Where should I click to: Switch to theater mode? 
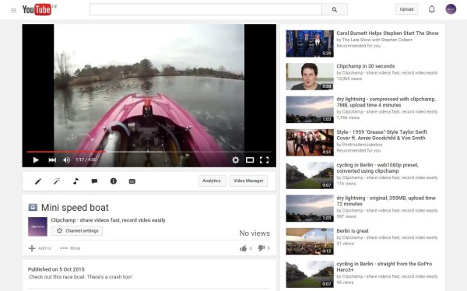pos(250,160)
